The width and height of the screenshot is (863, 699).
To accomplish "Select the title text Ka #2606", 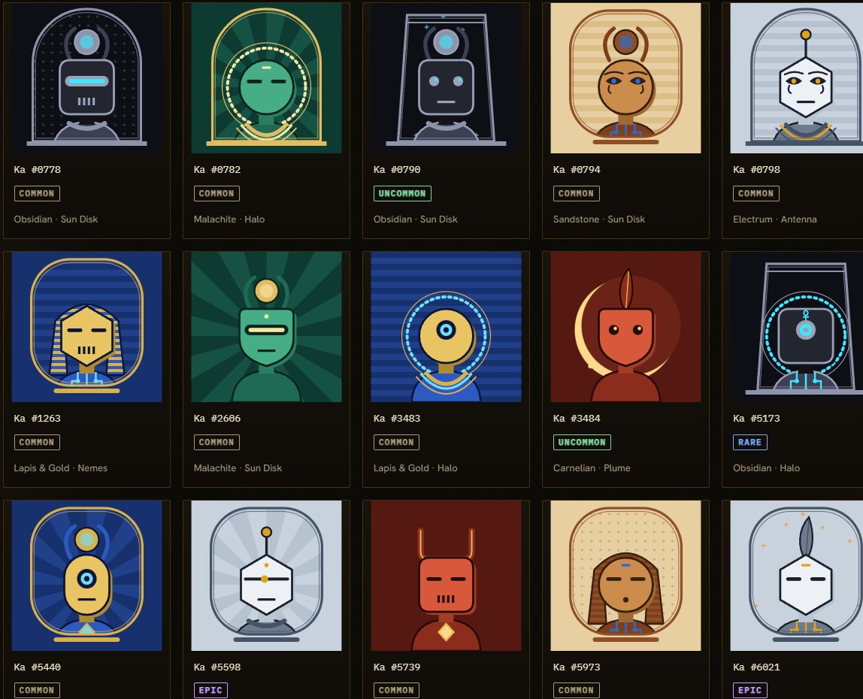I will click(217, 419).
